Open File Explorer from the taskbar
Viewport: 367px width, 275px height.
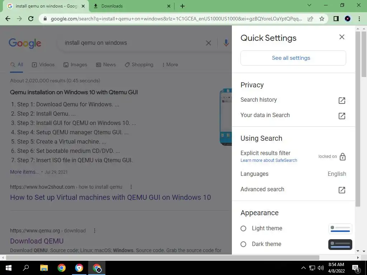coord(44,268)
